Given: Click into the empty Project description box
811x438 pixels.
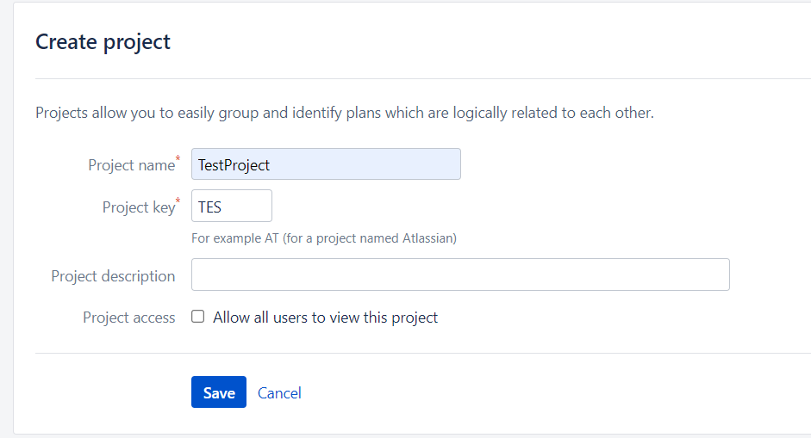Looking at the screenshot, I should [460, 275].
